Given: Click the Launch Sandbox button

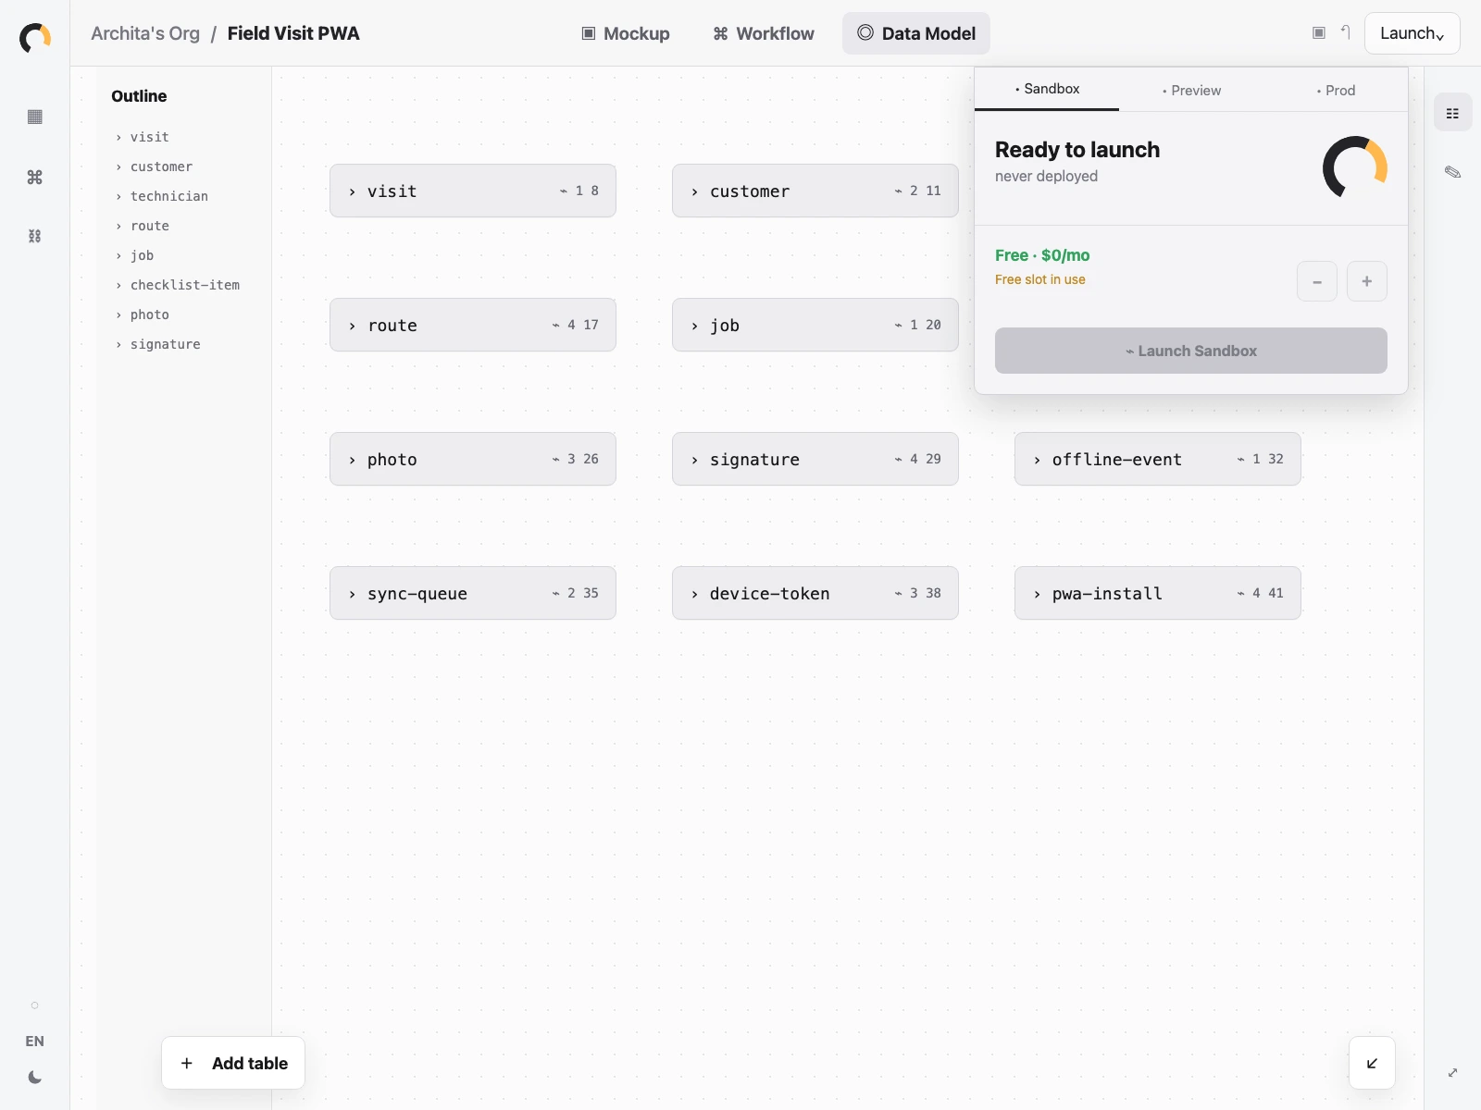Looking at the screenshot, I should tap(1191, 351).
